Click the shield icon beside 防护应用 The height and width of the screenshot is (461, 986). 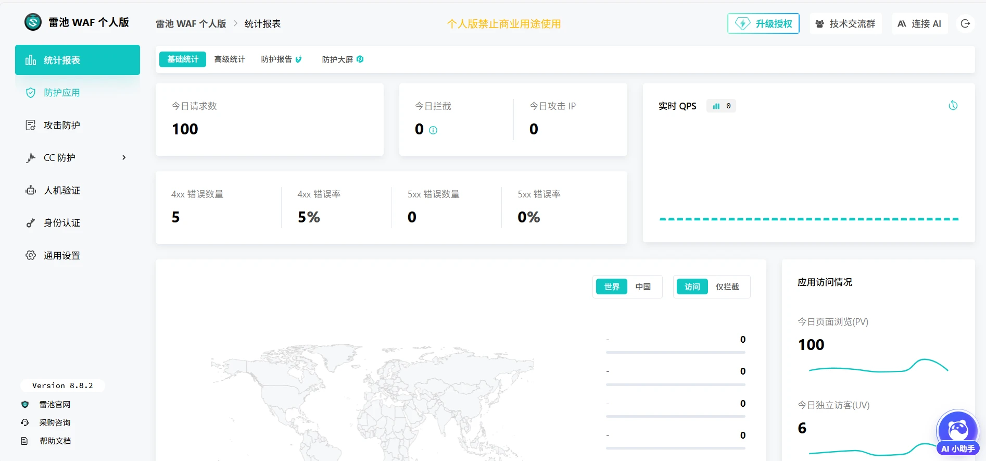pyautogui.click(x=31, y=93)
